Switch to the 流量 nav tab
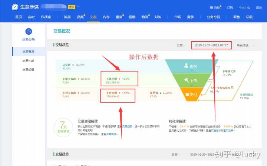This screenshot has width=267, height=166. [x=67, y=17]
